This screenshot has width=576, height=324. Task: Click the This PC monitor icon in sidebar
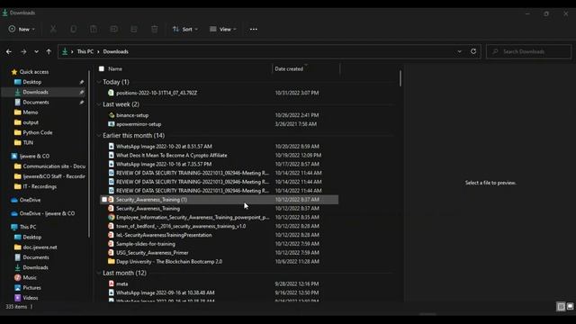click(14, 227)
